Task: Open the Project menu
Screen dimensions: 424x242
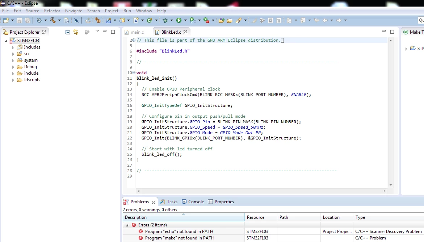Action: (112, 11)
